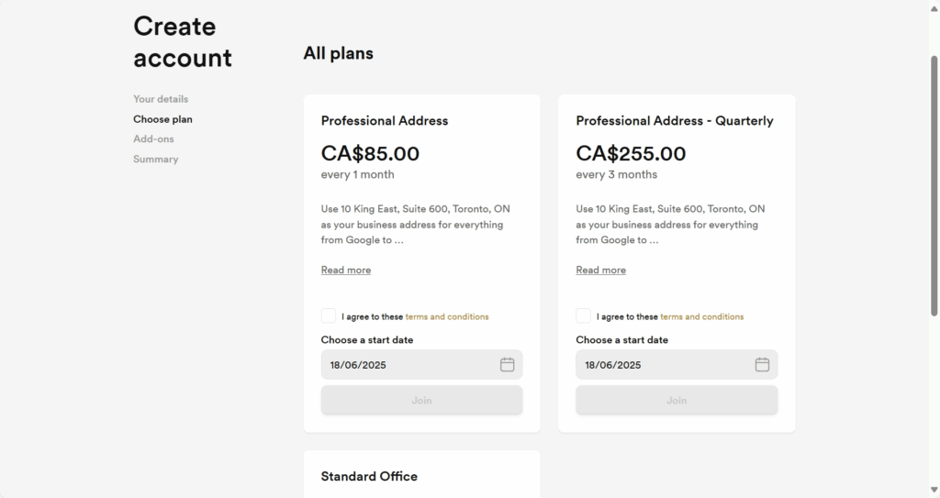Screen dimensions: 940x498
Task: Open terms and conditions link for Quarterly plan
Action: point(701,316)
